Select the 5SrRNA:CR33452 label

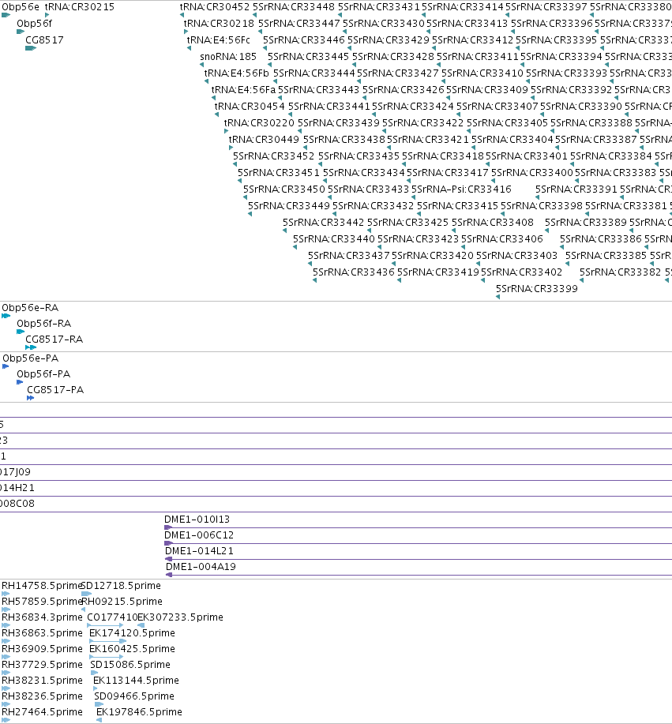tap(273, 156)
